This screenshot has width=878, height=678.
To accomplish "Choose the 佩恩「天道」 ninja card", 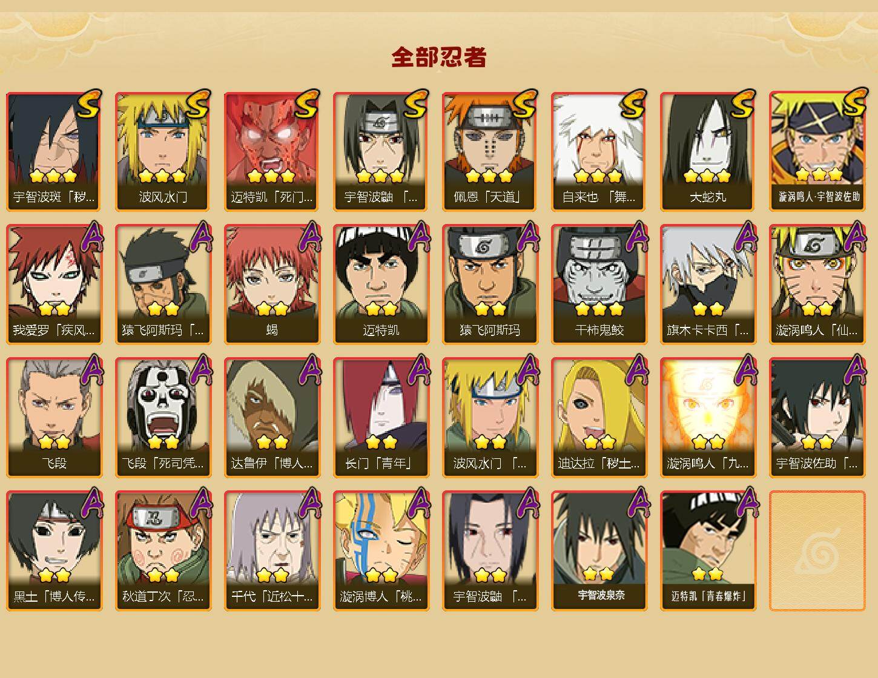I will coord(490,151).
